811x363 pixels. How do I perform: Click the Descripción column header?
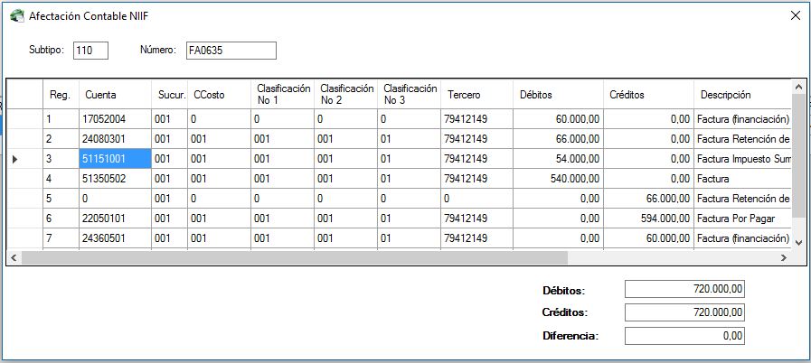(x=742, y=95)
